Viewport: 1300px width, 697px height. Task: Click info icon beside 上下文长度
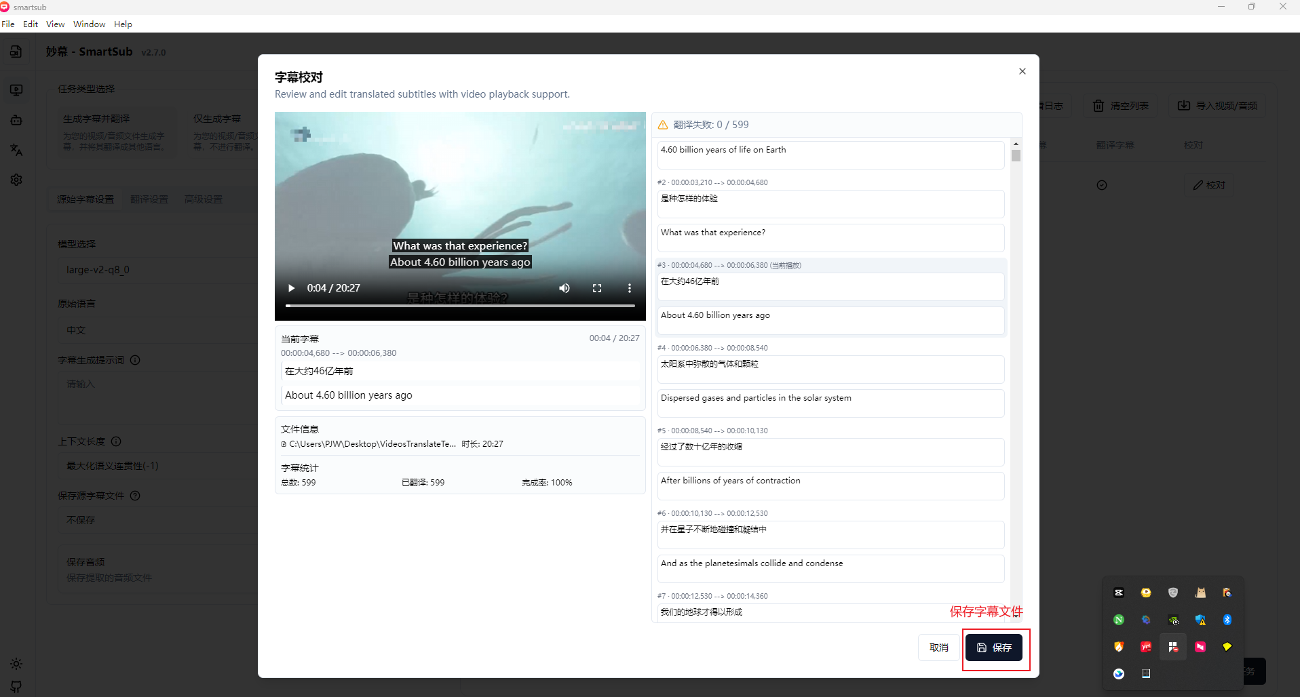click(116, 441)
